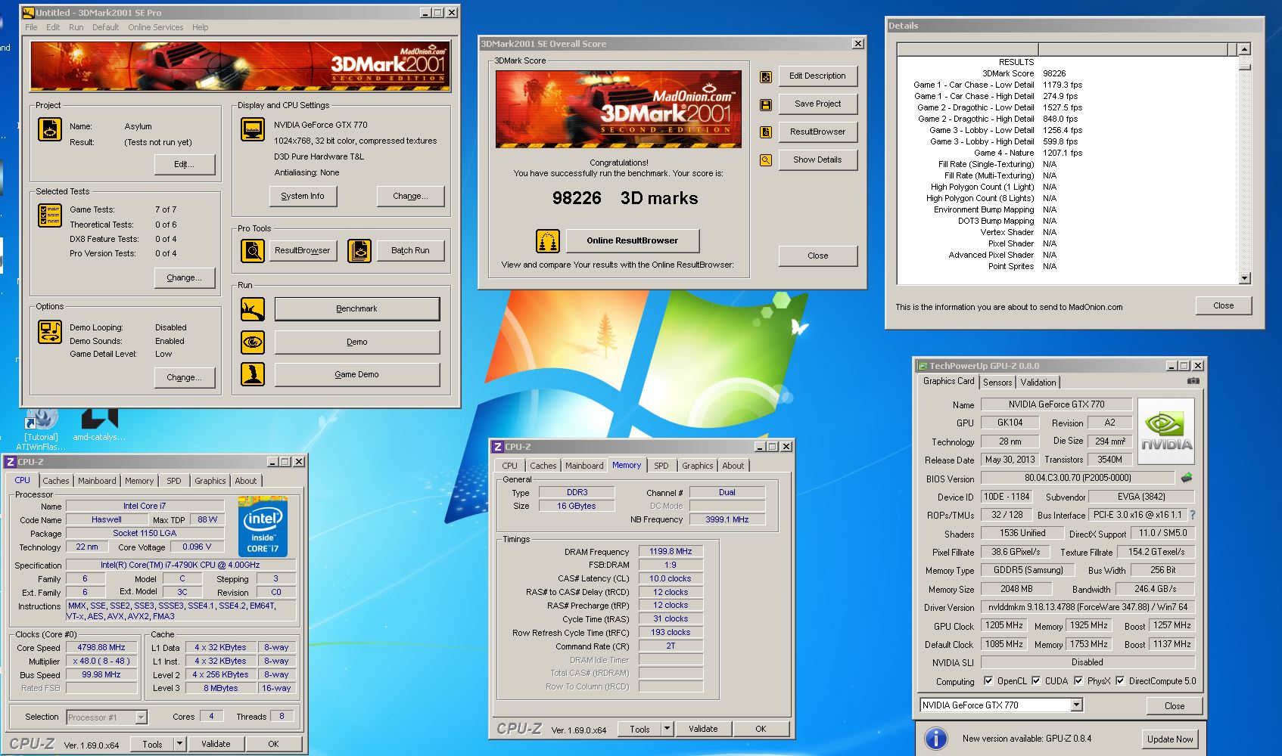Image resolution: width=1282 pixels, height=756 pixels.
Task: Open the Tools dropdown arrow in the left CPU-Z
Action: (179, 744)
